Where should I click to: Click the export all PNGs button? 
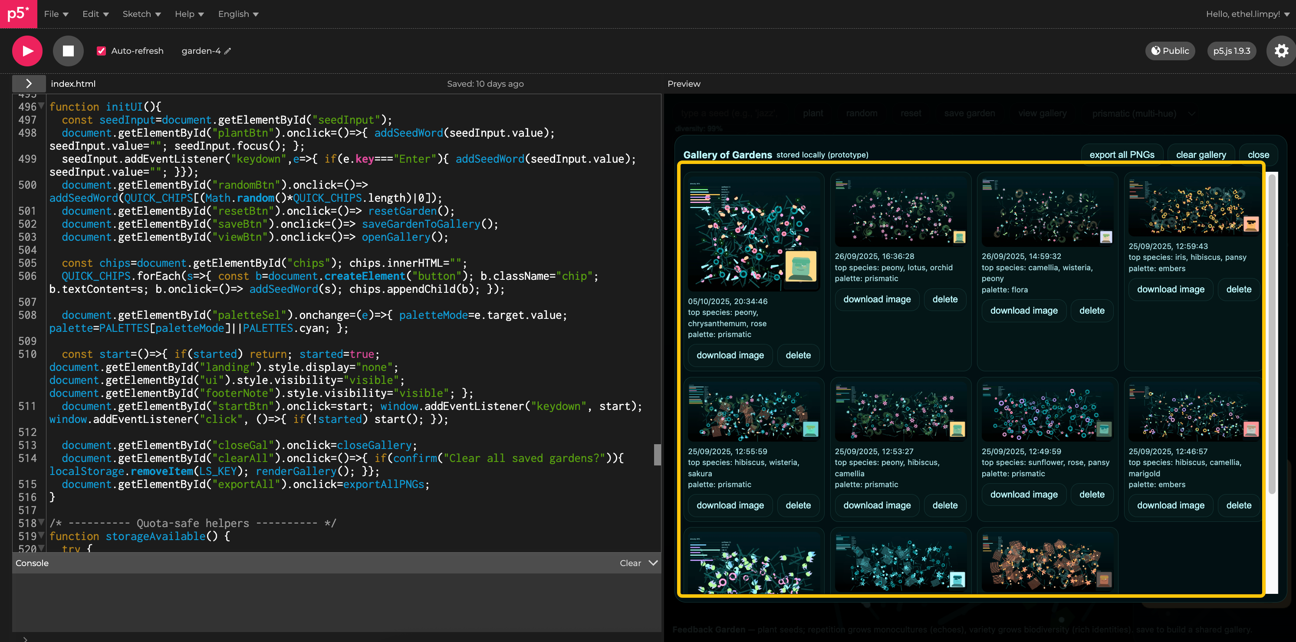point(1122,155)
